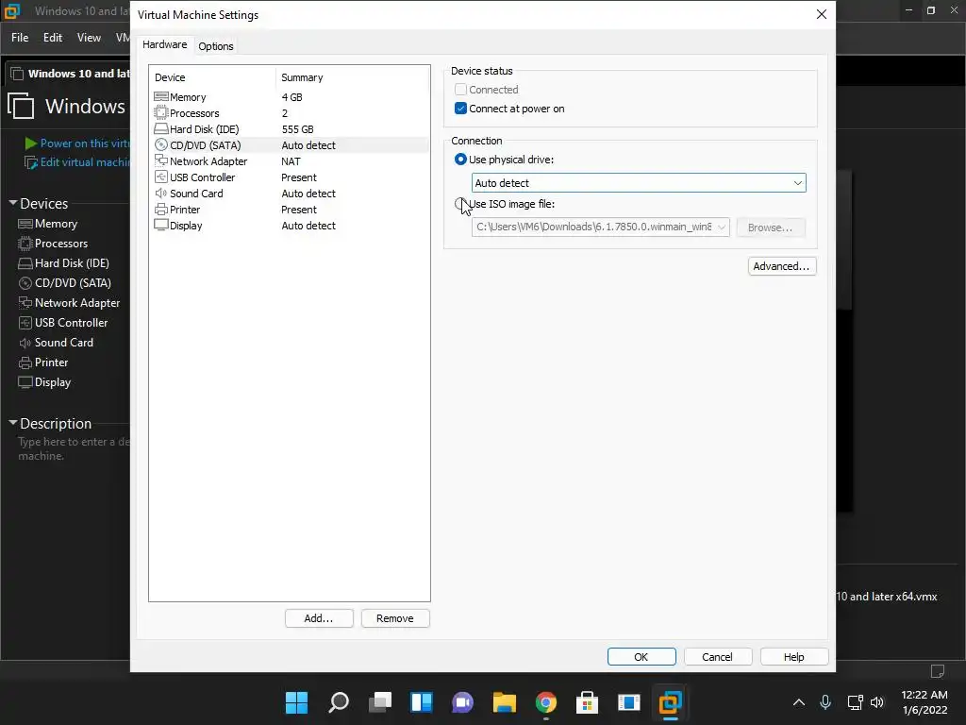Open Chrome from the taskbar
This screenshot has height=725, width=966.
[546, 702]
